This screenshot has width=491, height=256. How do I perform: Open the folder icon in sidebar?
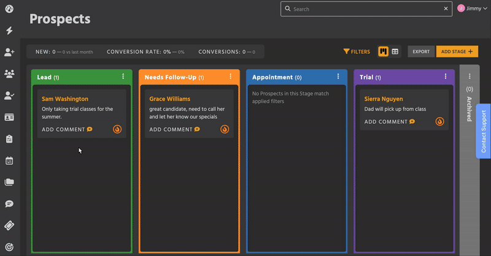tap(9, 183)
